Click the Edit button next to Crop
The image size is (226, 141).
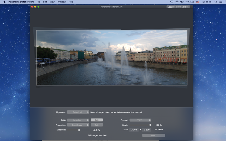point(97,120)
